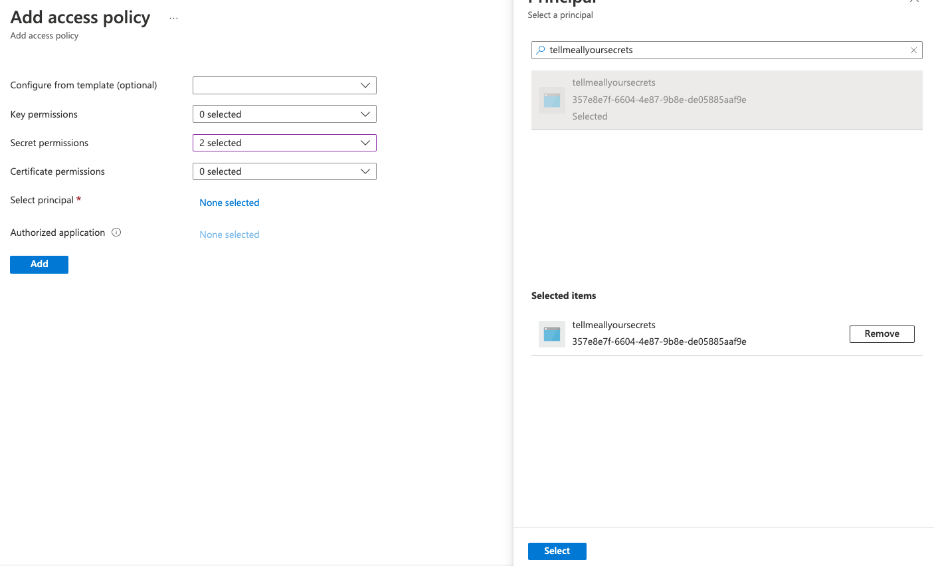The image size is (934, 566).
Task: Click the Authorized application label
Action: pyautogui.click(x=58, y=233)
